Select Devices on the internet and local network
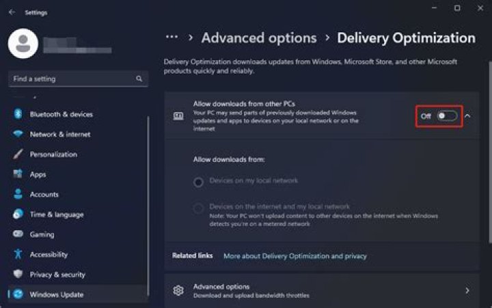Image resolution: width=492 pixels, height=308 pixels. (198, 208)
